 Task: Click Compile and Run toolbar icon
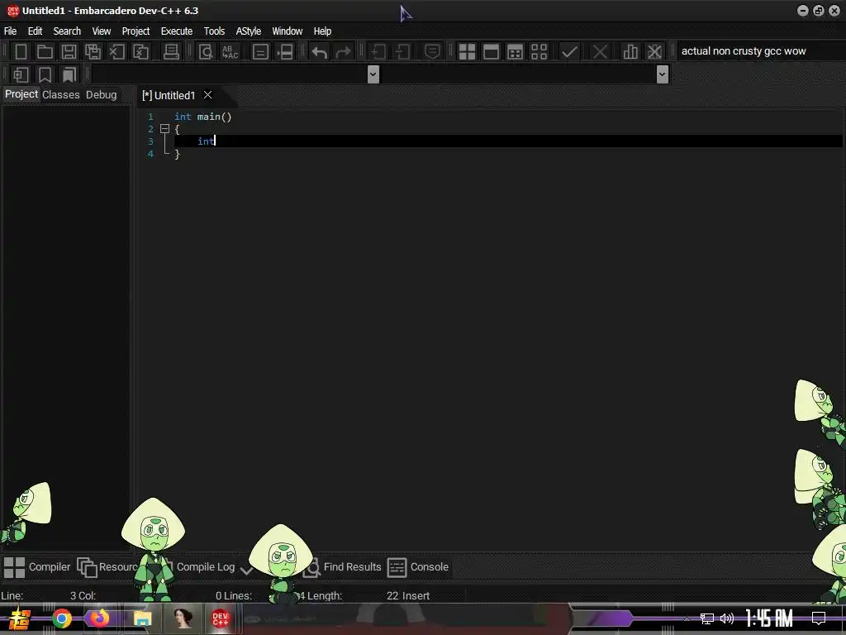(516, 52)
